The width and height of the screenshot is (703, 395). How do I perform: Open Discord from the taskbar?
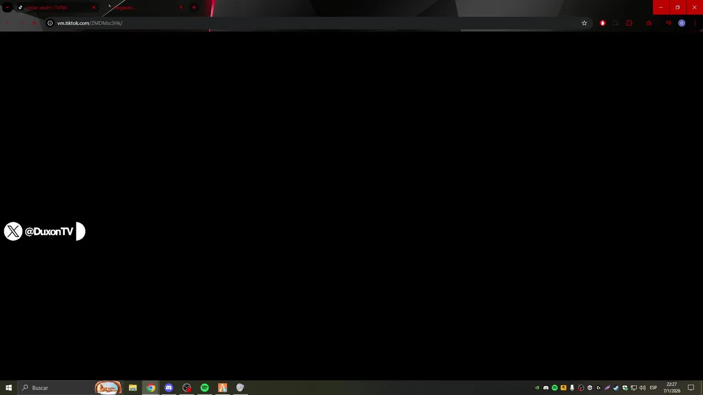point(169,388)
